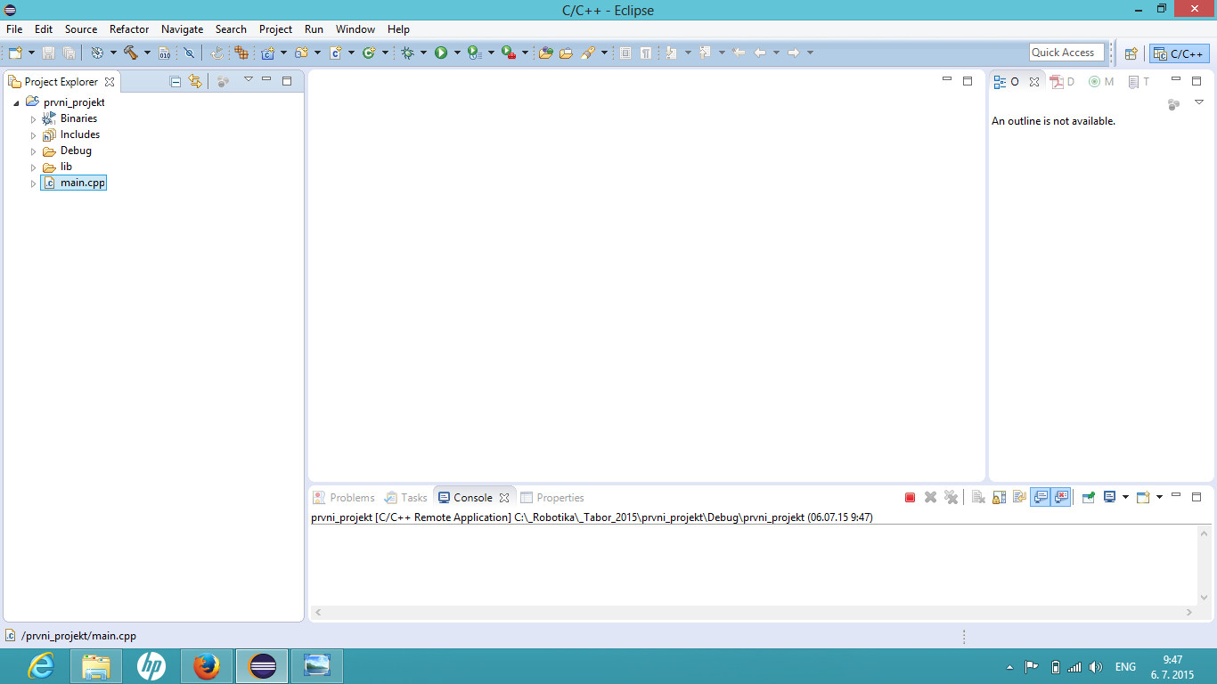Pin the Console view
This screenshot has height=684, width=1217.
pyautogui.click(x=1088, y=498)
